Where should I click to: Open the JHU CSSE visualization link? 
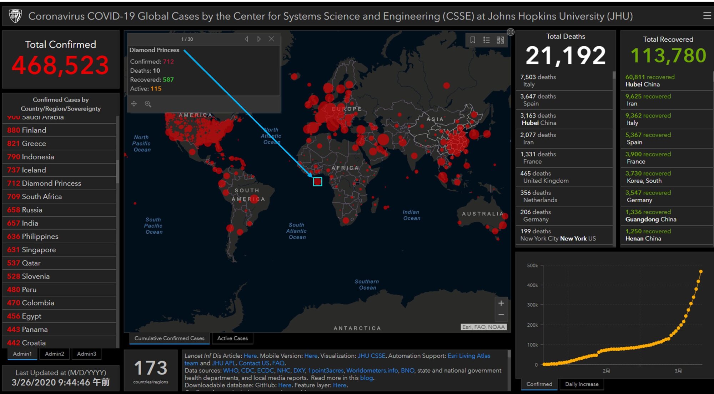pyautogui.click(x=371, y=356)
